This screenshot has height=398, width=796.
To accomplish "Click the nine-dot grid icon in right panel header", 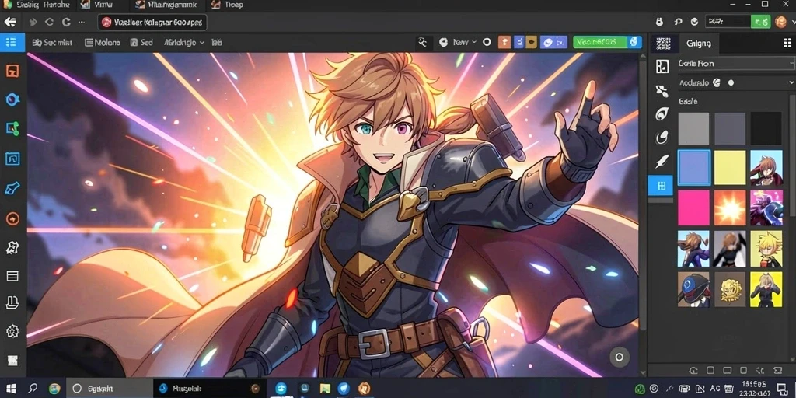I will pyautogui.click(x=787, y=44).
